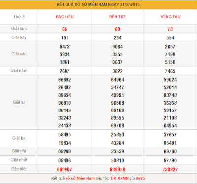Click the number 7465
This screenshot has width=197, height=184.
pyautogui.click(x=170, y=71)
